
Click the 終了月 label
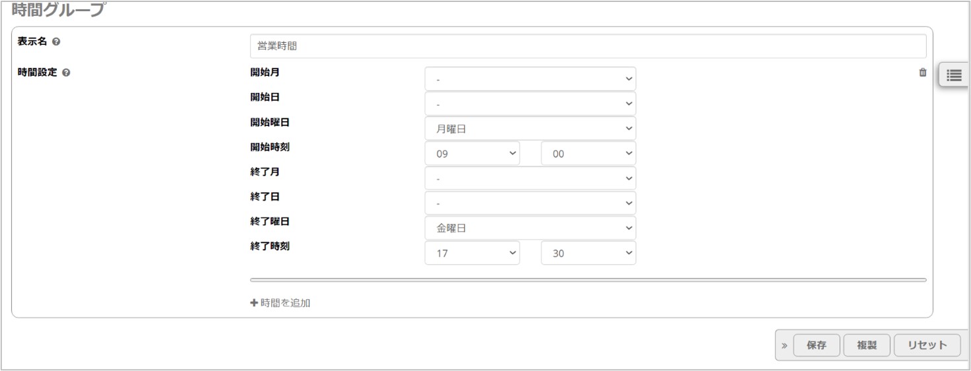tap(265, 172)
